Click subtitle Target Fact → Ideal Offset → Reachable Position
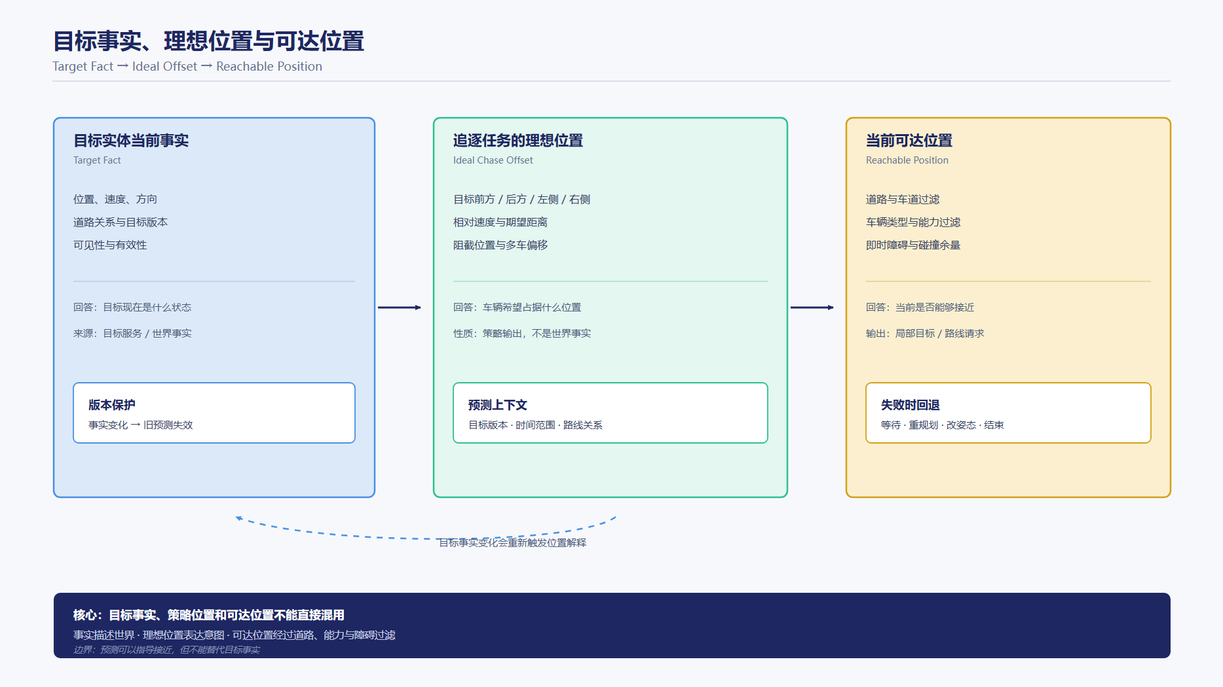This screenshot has height=687, width=1223. click(187, 66)
